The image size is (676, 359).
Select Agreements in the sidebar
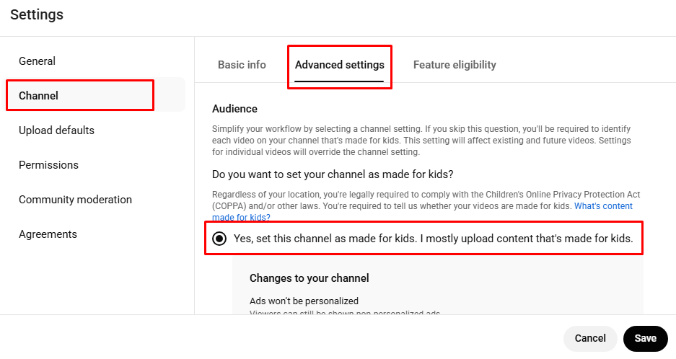(x=48, y=234)
